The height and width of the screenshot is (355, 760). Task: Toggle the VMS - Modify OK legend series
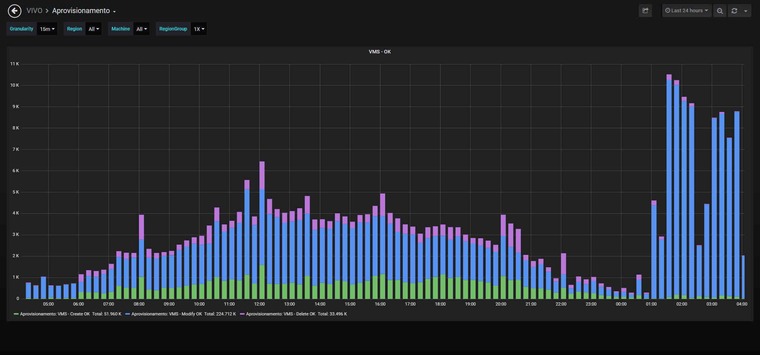click(x=167, y=314)
